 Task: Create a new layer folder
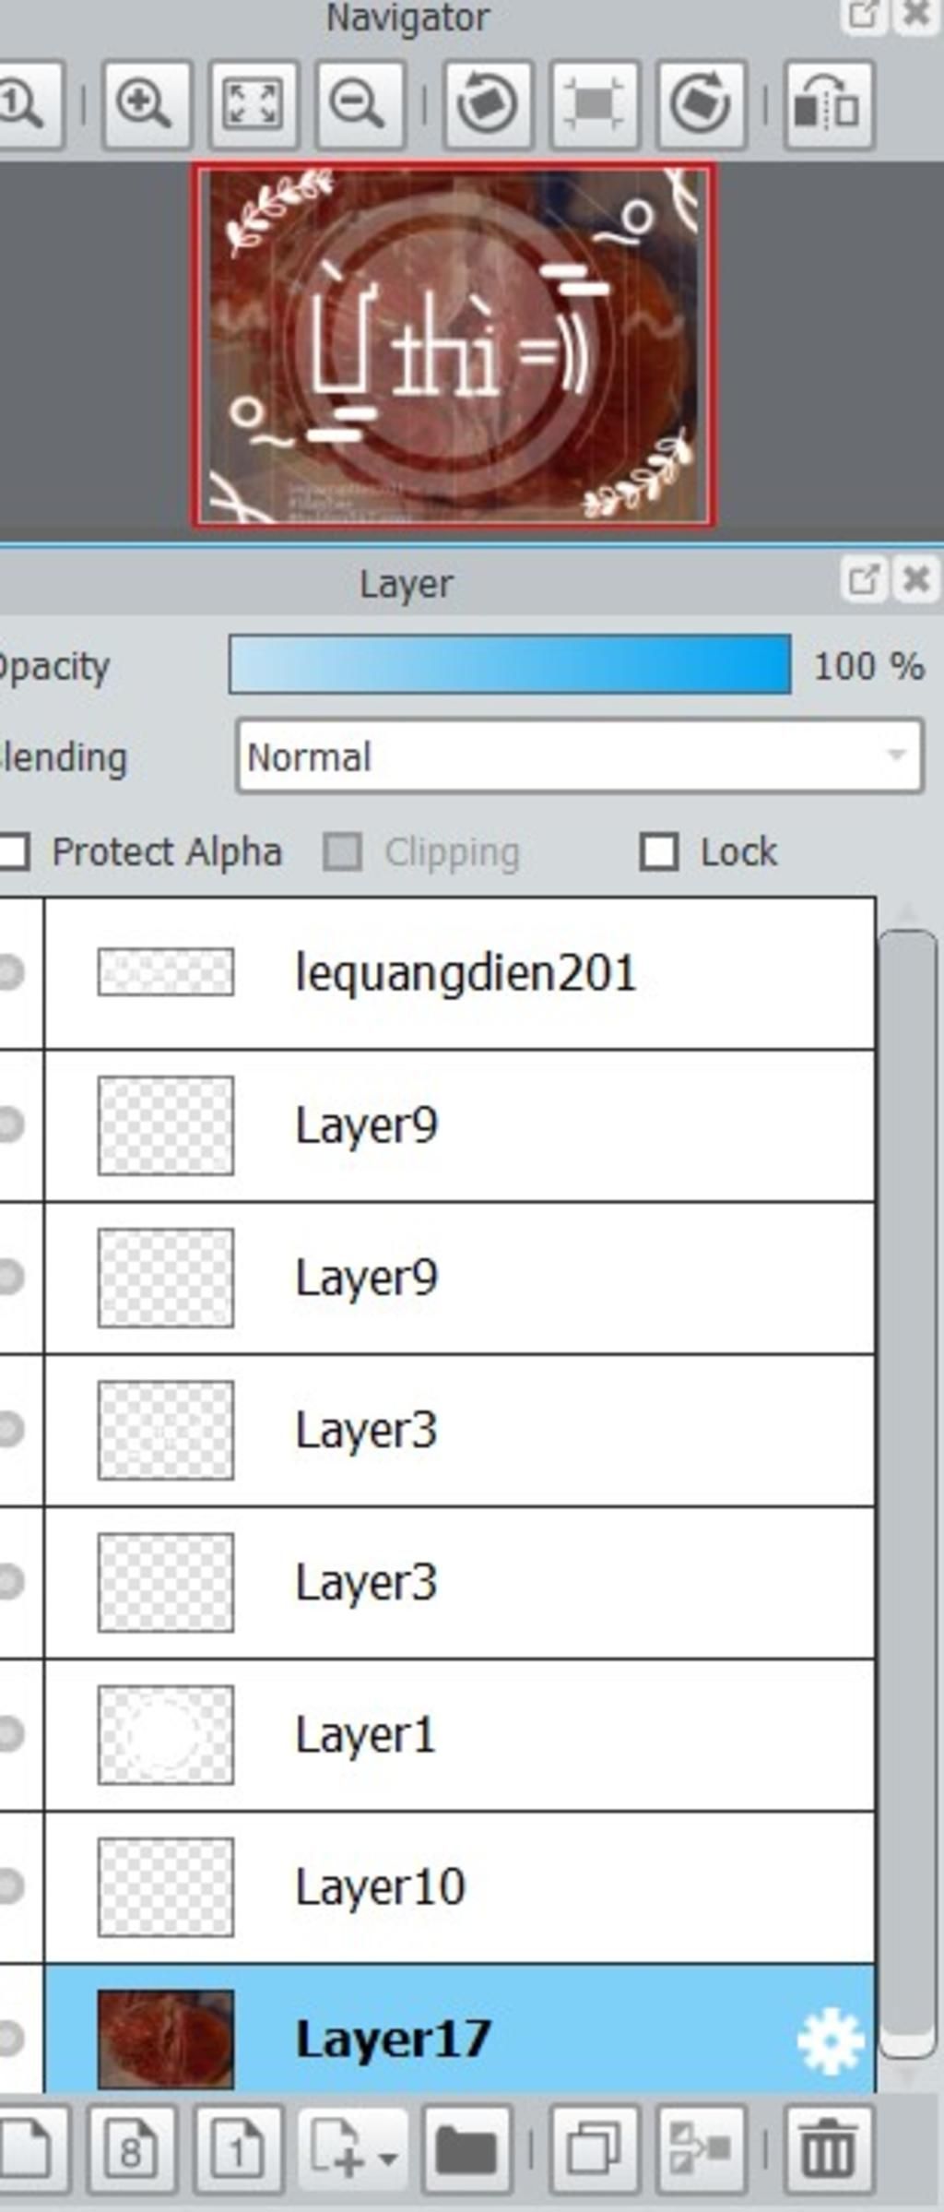click(466, 2149)
